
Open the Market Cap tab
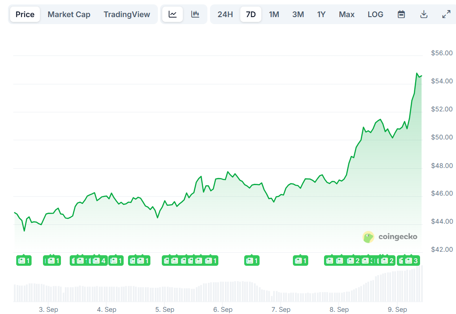coord(69,14)
